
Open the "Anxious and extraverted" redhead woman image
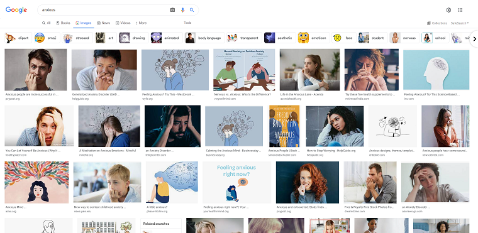click(308, 182)
